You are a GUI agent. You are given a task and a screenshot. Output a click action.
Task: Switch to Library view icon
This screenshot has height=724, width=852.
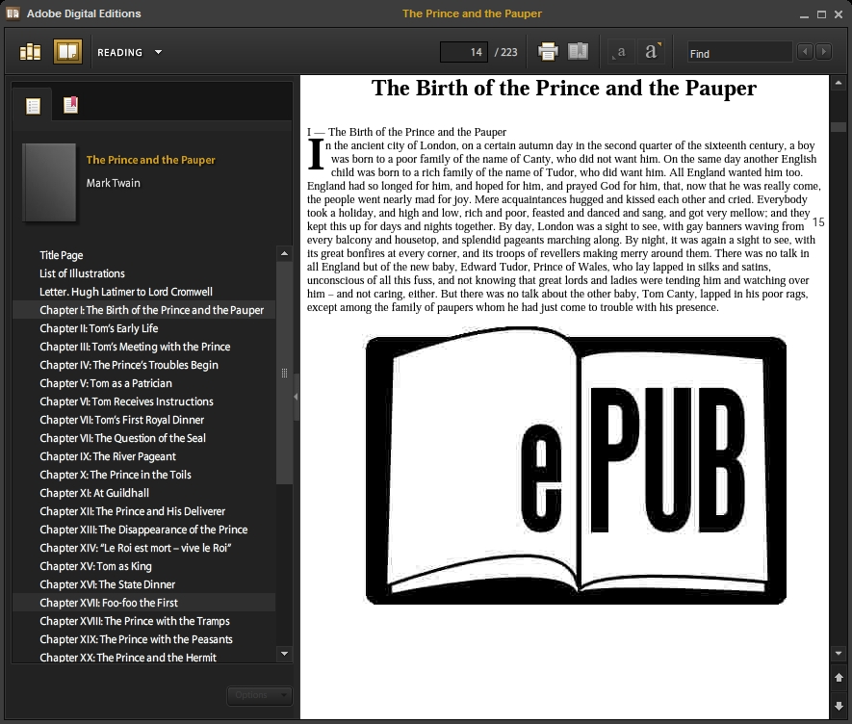point(30,52)
